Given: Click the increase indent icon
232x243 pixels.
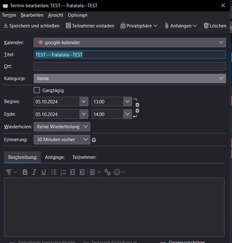Looking at the screenshot, I should [82, 172].
